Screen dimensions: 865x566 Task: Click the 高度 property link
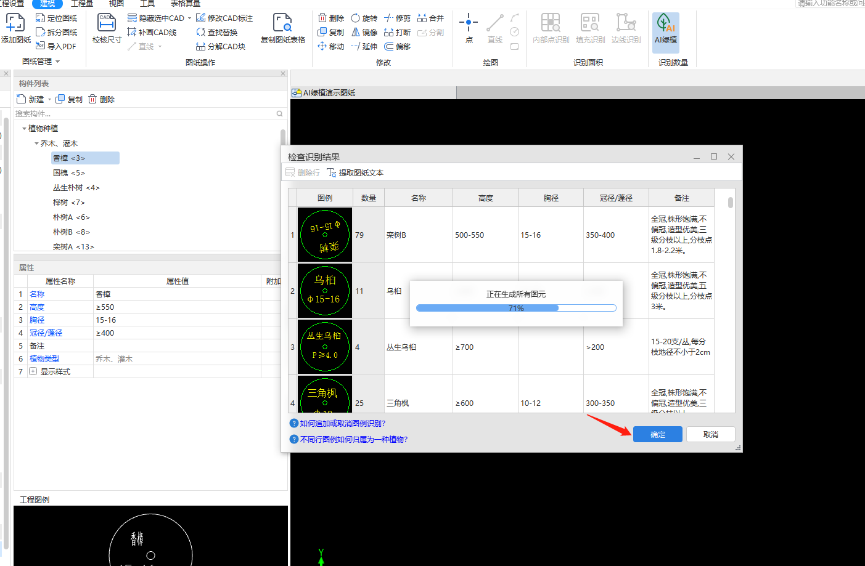tap(37, 307)
